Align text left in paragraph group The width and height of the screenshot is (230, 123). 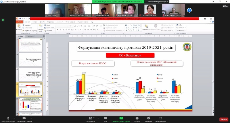[85, 30]
